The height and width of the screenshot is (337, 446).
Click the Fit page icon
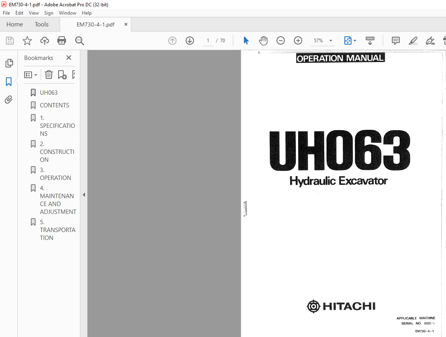[x=348, y=41]
